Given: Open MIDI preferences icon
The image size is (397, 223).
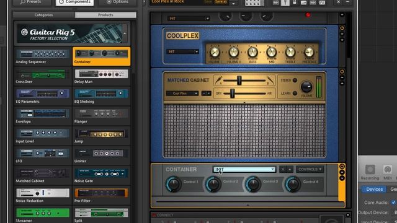Looking at the screenshot, I should coord(388,172).
